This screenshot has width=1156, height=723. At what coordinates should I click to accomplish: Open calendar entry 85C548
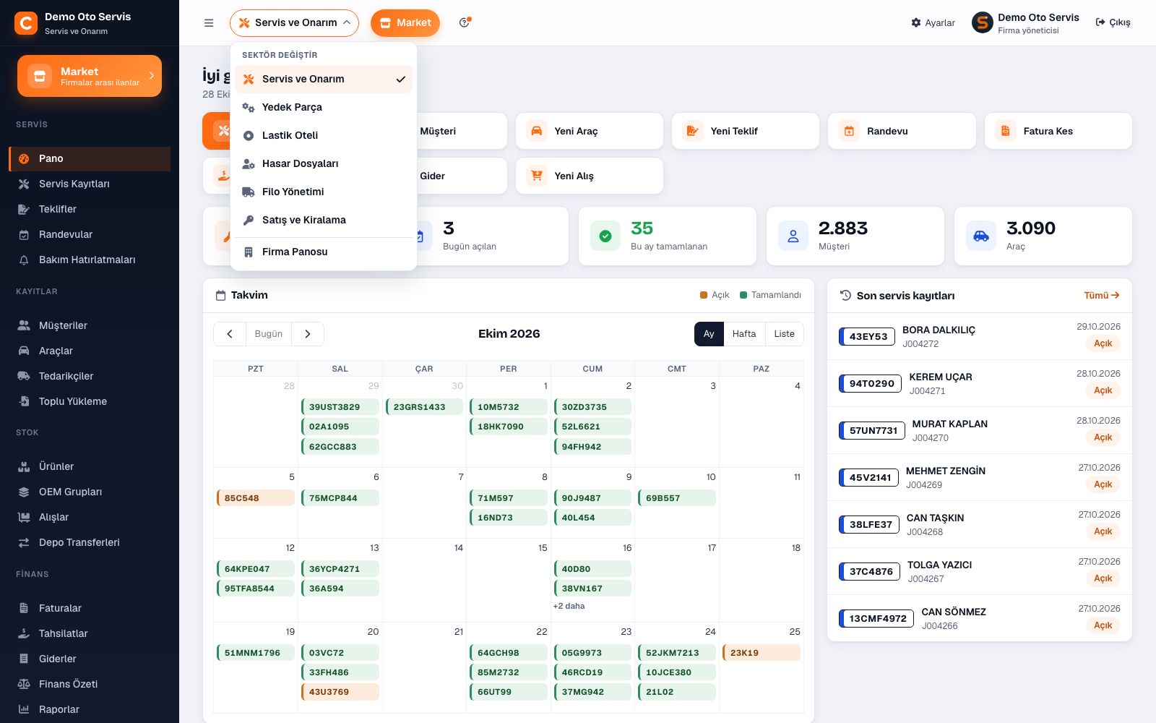click(x=256, y=498)
